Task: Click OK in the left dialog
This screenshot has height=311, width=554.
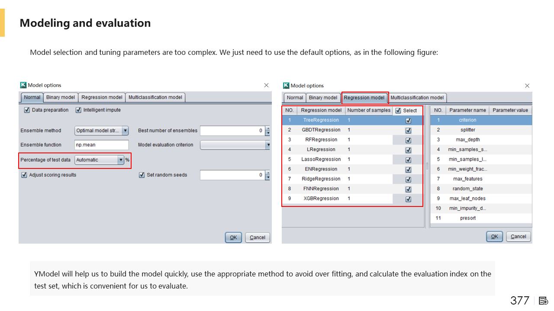Action: coord(233,237)
